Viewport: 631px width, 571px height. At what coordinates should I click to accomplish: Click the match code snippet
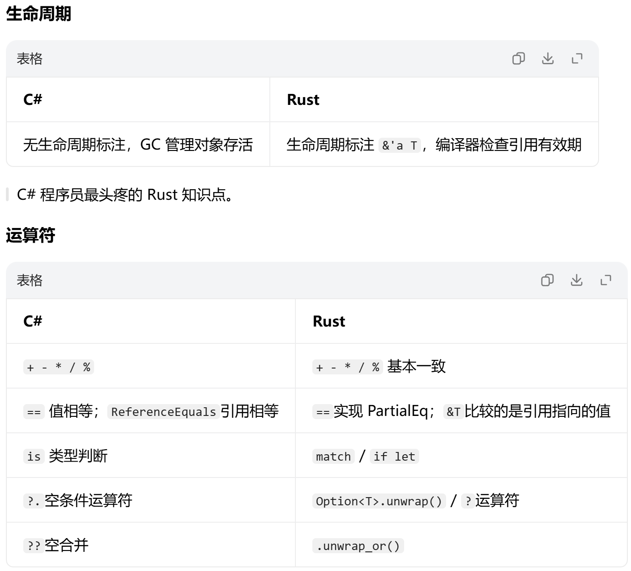coord(333,457)
